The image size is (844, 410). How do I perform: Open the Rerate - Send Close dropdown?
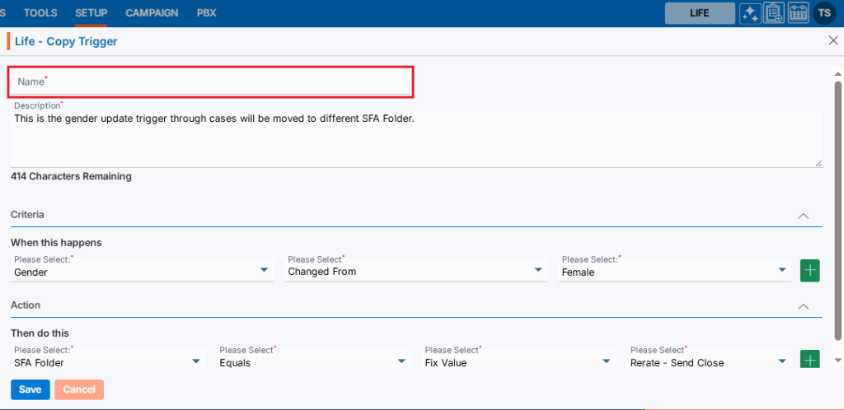tap(709, 361)
